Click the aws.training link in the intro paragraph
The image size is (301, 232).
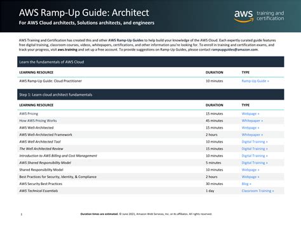pos(67,49)
